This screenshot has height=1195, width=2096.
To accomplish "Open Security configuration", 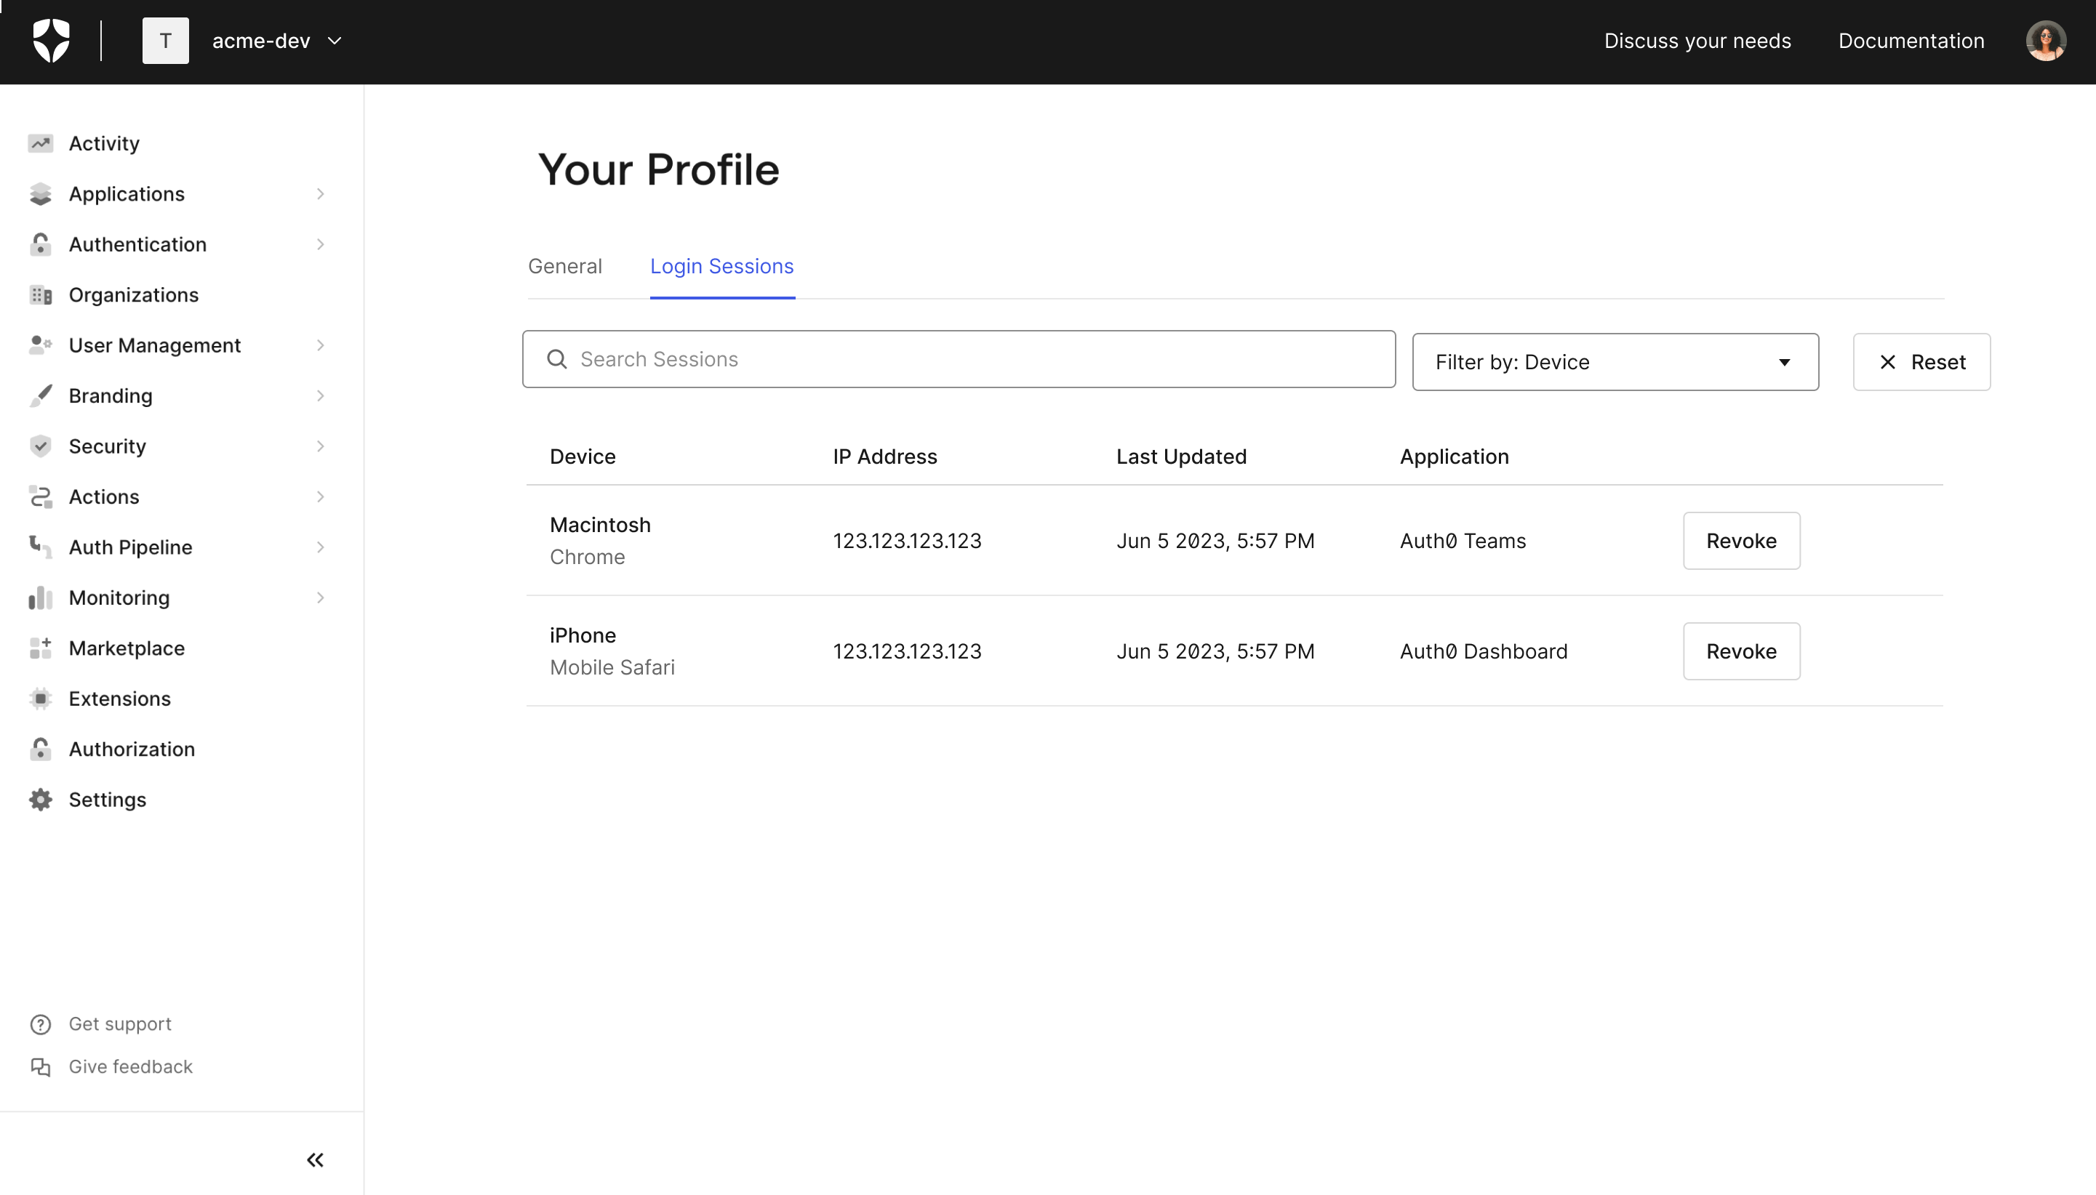I will (108, 446).
